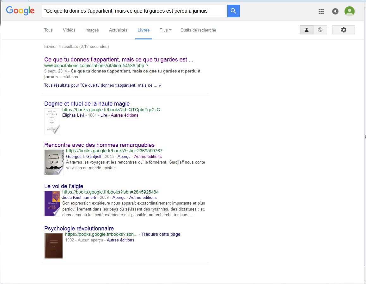This screenshot has width=366, height=284.
Task: Switch to the Images tab
Action: point(92,30)
